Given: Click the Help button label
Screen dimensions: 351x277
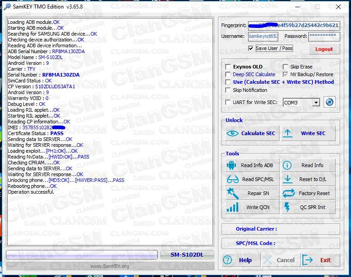Looking at the screenshot, I should (245, 260).
